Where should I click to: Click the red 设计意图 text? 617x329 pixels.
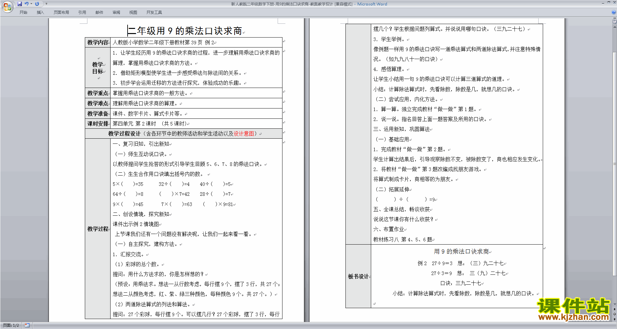(x=244, y=134)
